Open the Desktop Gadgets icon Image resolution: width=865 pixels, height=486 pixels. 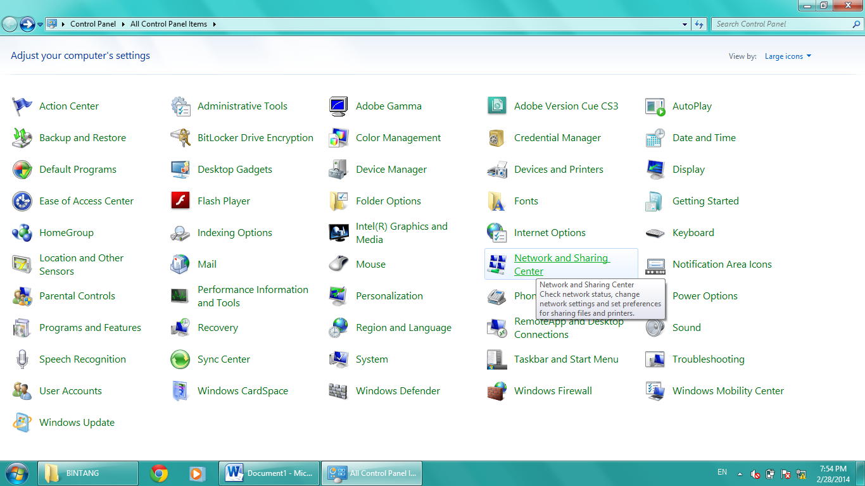(x=180, y=170)
